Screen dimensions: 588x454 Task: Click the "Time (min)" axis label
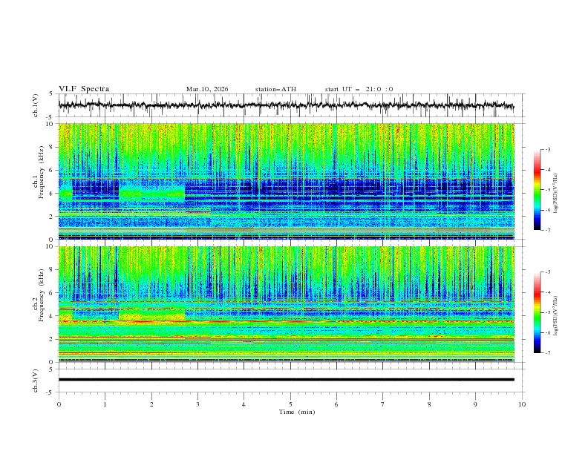pos(297,412)
